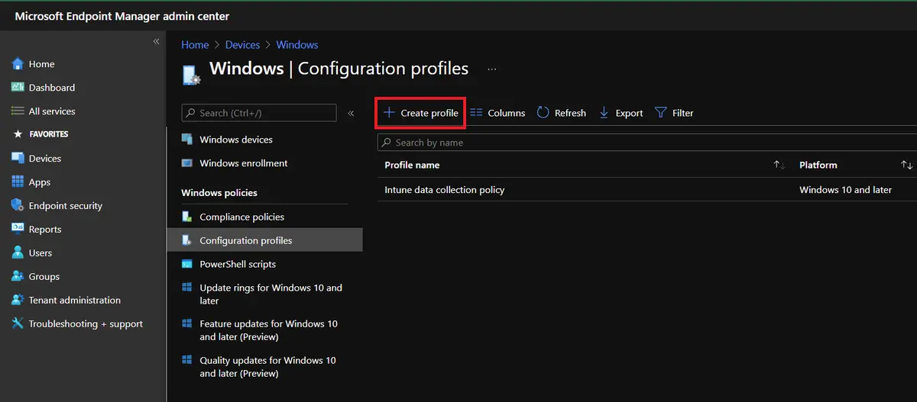Click the Create profile button
917x402 pixels.
coord(421,113)
